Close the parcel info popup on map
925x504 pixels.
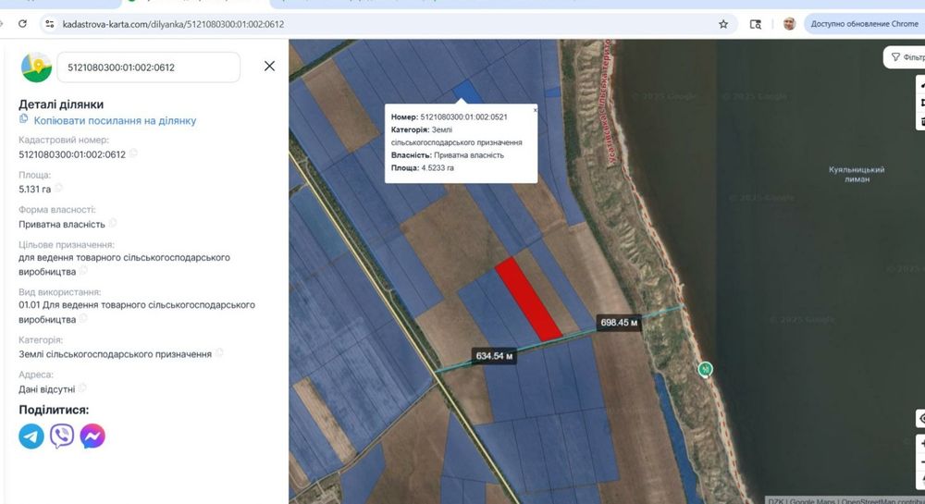pyautogui.click(x=535, y=110)
